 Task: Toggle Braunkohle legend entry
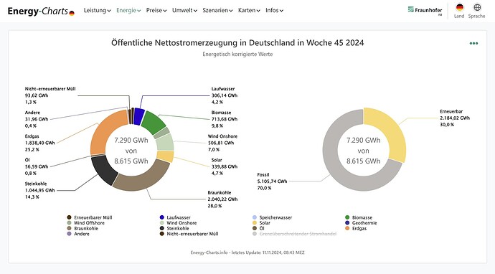coord(82,228)
